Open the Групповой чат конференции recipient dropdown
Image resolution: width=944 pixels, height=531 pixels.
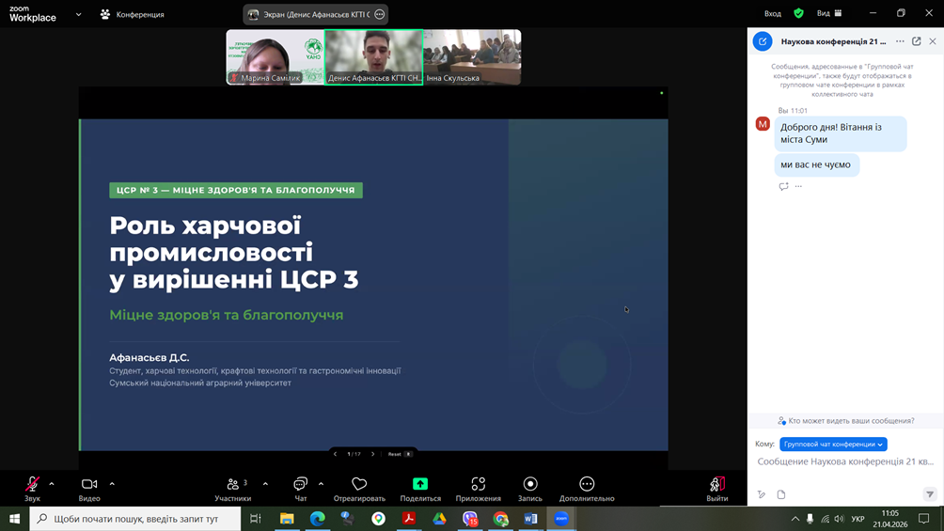pos(833,444)
